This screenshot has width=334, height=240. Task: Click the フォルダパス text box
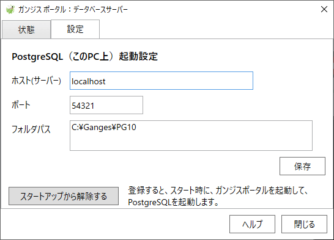(191, 136)
